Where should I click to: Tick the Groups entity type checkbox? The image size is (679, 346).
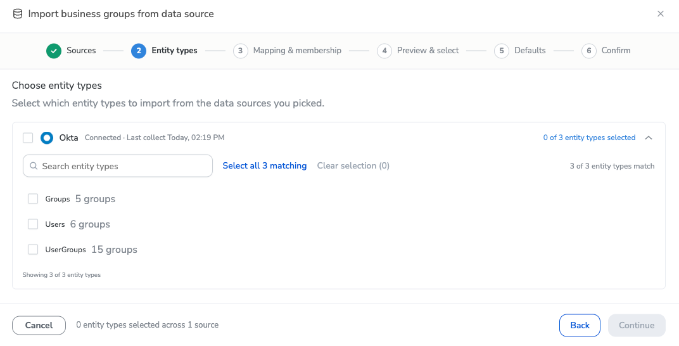pos(33,199)
